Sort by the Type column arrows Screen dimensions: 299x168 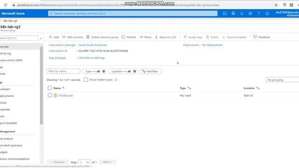pos(189,88)
